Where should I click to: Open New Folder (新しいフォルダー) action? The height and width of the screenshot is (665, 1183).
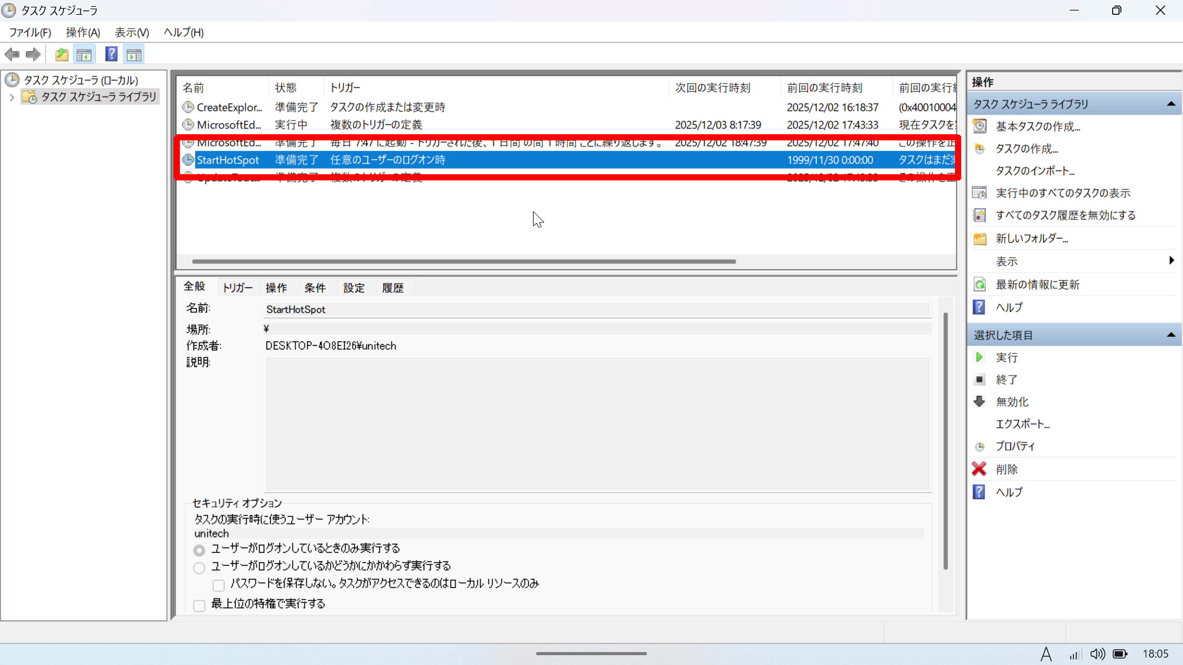1031,238
